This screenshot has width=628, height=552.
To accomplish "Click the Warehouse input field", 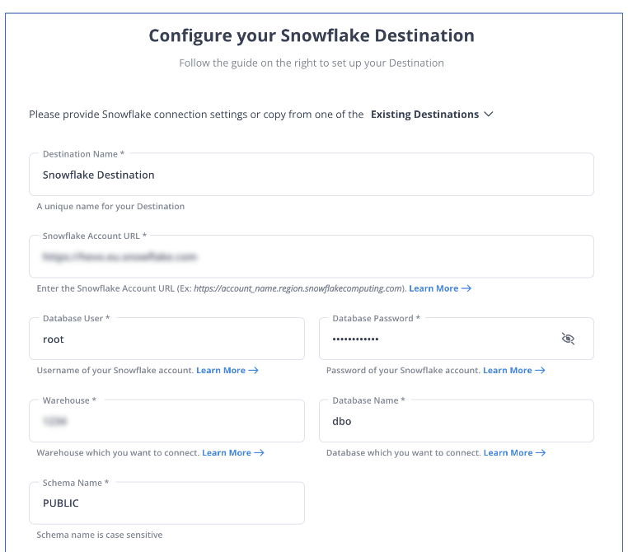I will (x=166, y=421).
